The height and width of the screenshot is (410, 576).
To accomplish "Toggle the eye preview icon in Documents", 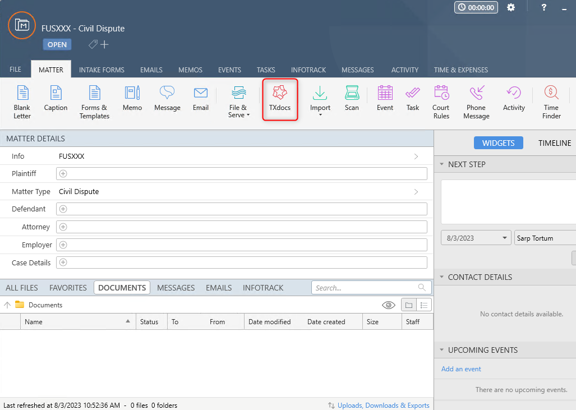I will (x=389, y=305).
